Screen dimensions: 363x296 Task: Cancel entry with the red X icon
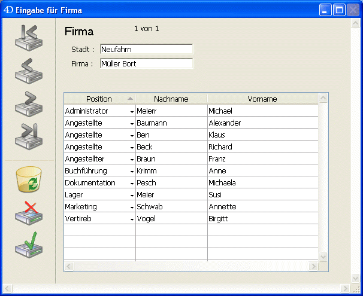28,213
